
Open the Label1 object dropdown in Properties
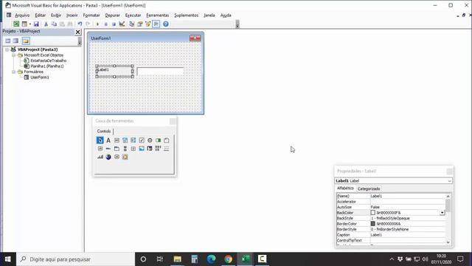(449, 181)
